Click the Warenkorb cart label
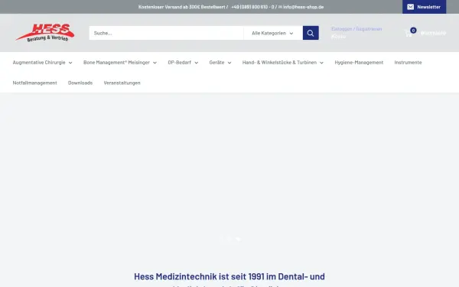 [433, 33]
